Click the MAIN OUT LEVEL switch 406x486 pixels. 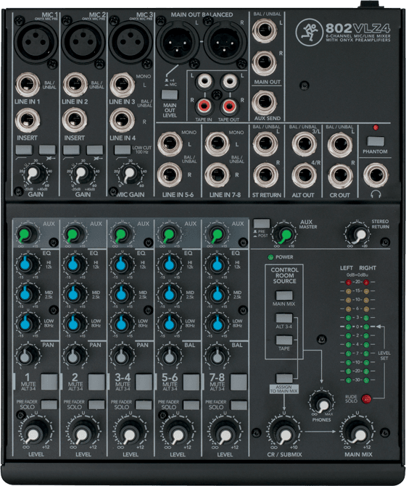(170, 95)
